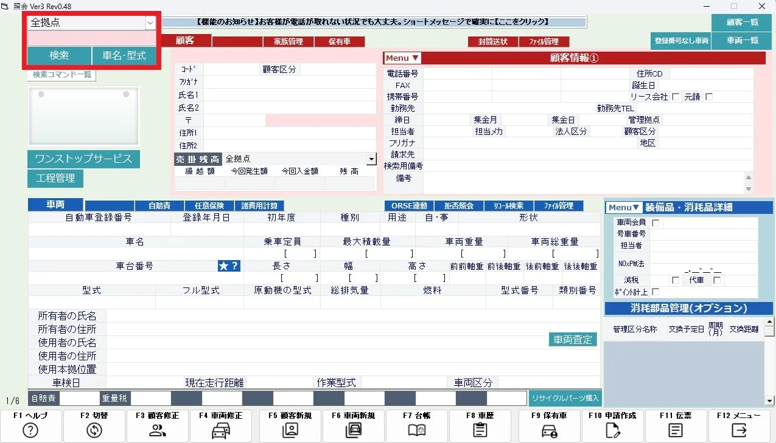The width and height of the screenshot is (776, 443).
Task: Click 消耗部品管理 table scroll up arrow
Action: coord(770,321)
